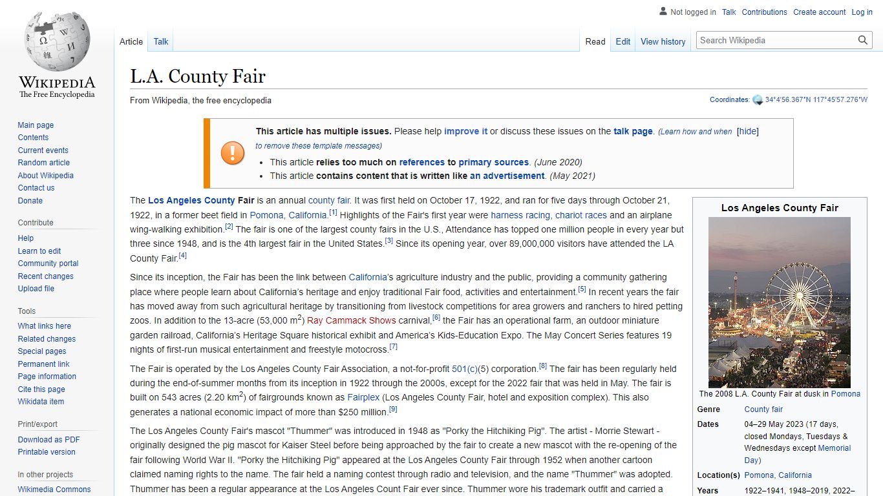Open the Edit tab
Image resolution: width=883 pixels, height=496 pixels.
click(623, 41)
